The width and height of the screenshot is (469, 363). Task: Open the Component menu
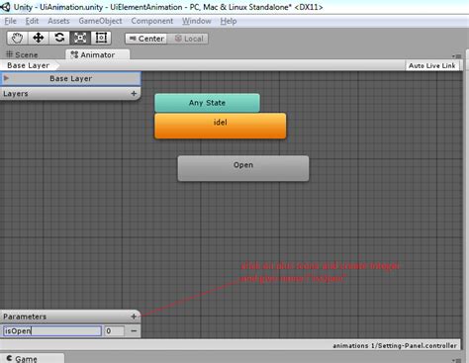click(x=152, y=21)
